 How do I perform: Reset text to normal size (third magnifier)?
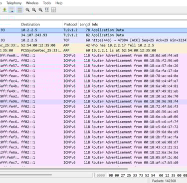(40, 10)
